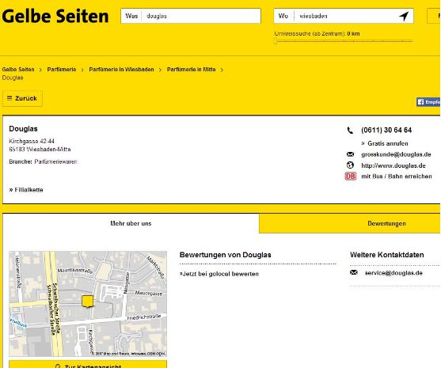Call the number (0611) 30 64 64
Viewport: 441px width, 368px height.
[x=386, y=130]
